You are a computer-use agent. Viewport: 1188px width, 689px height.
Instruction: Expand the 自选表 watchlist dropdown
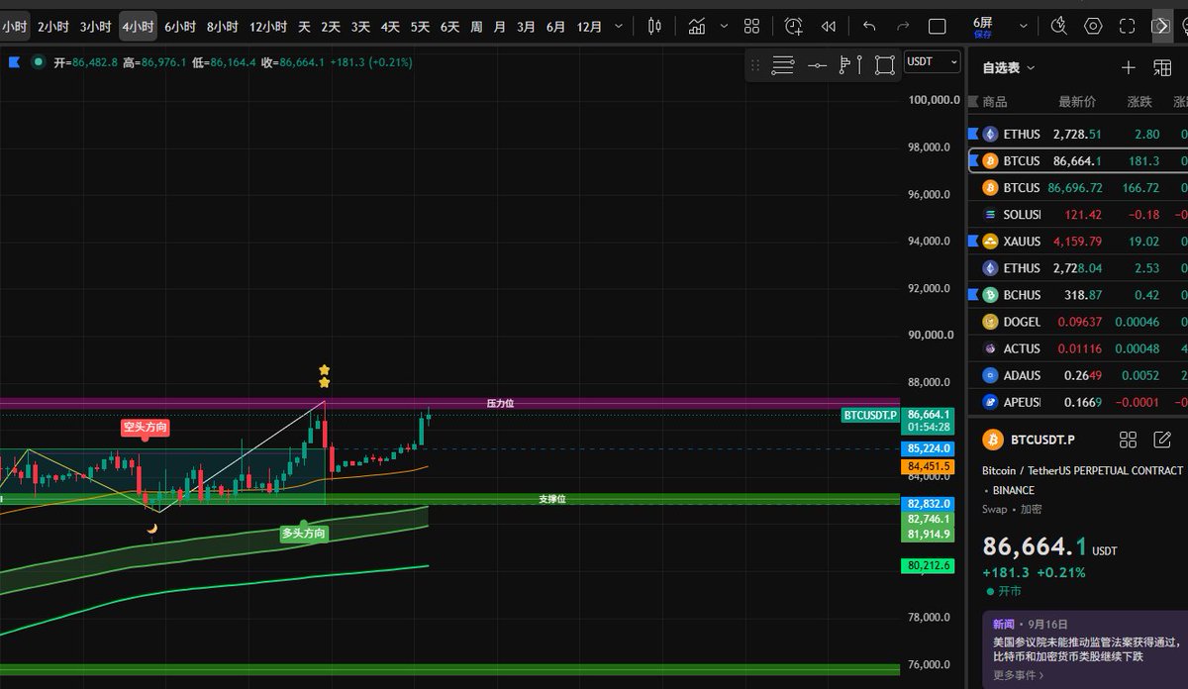(1009, 67)
